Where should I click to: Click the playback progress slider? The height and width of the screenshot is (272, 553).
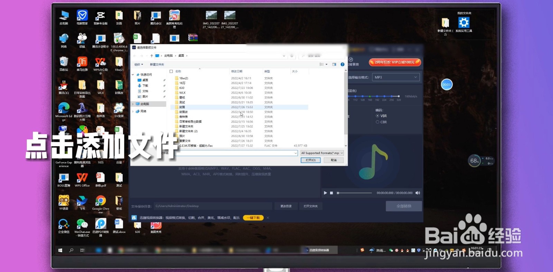click(355, 193)
